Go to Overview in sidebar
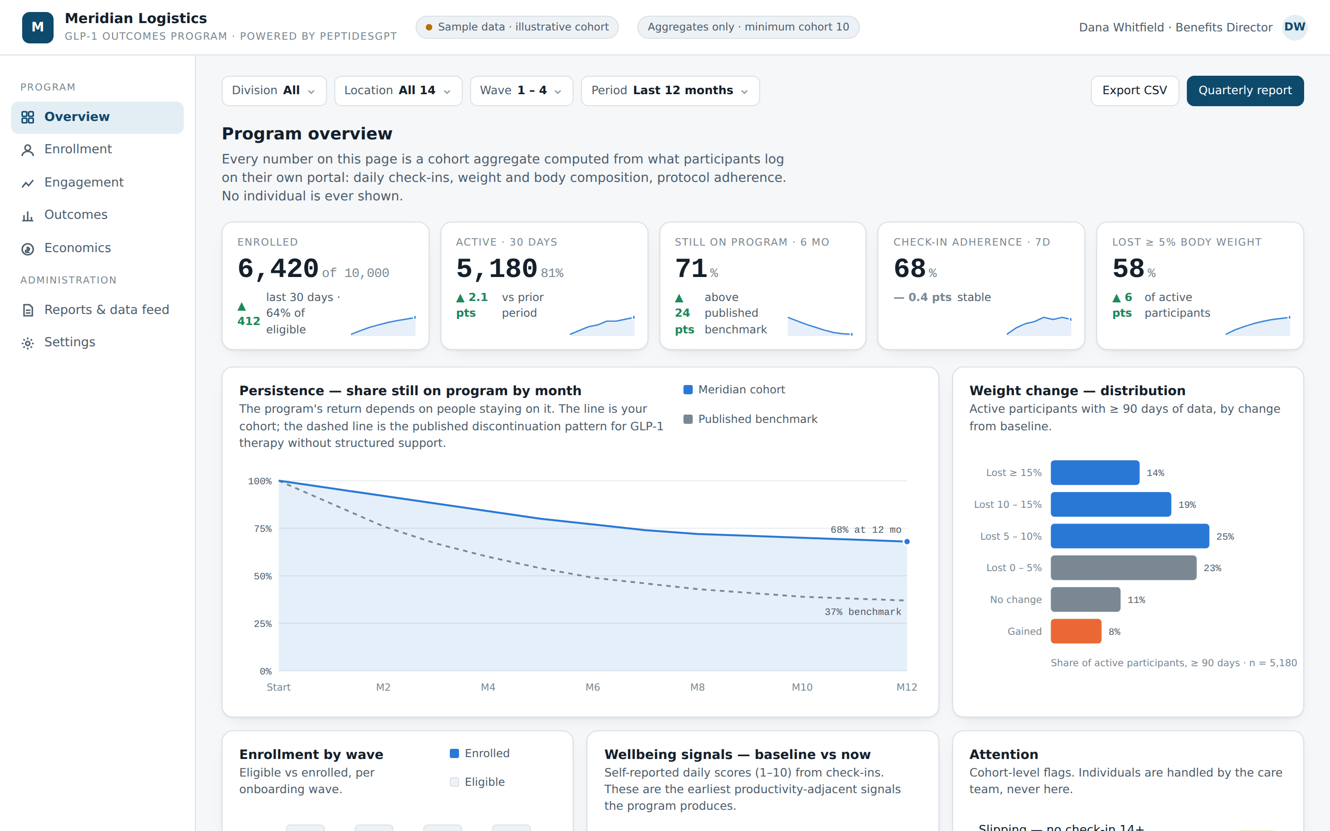The width and height of the screenshot is (1330, 831). tap(97, 117)
